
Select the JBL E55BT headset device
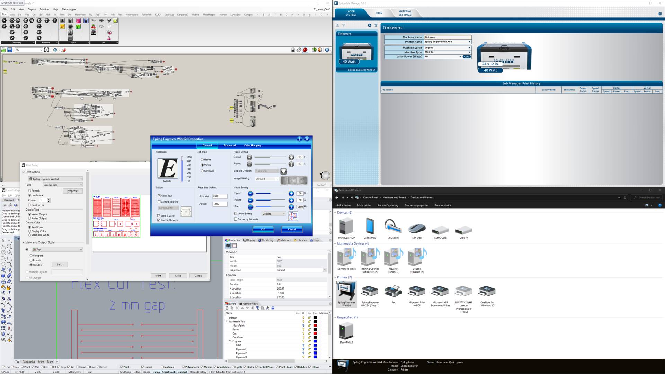coord(393,229)
